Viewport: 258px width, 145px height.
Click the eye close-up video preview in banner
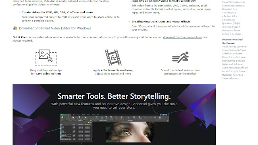(x=130, y=132)
